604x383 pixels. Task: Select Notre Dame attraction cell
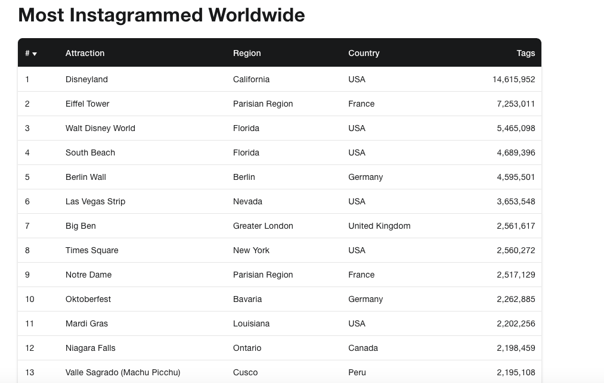point(88,275)
